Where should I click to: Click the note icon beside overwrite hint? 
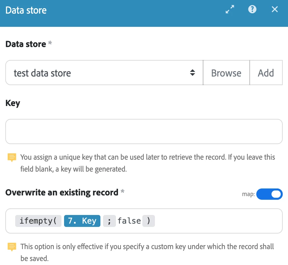(12, 247)
